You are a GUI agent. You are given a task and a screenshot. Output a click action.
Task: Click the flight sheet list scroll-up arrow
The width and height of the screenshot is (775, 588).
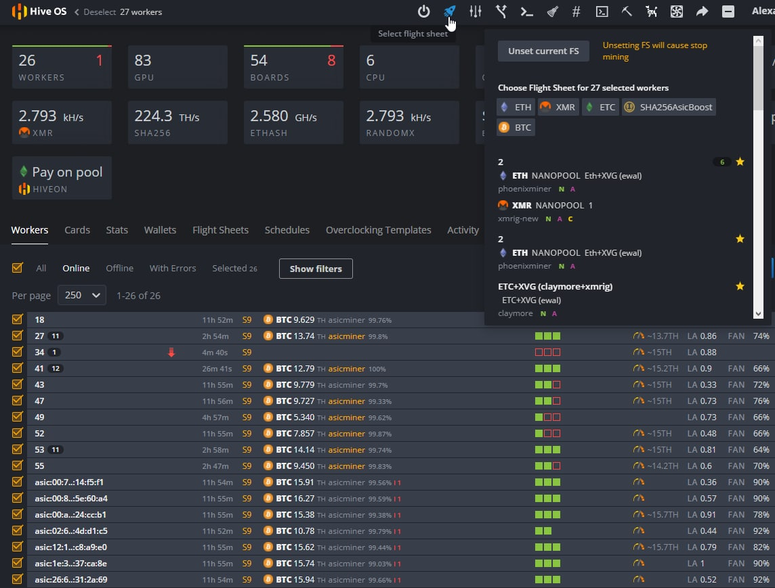758,41
